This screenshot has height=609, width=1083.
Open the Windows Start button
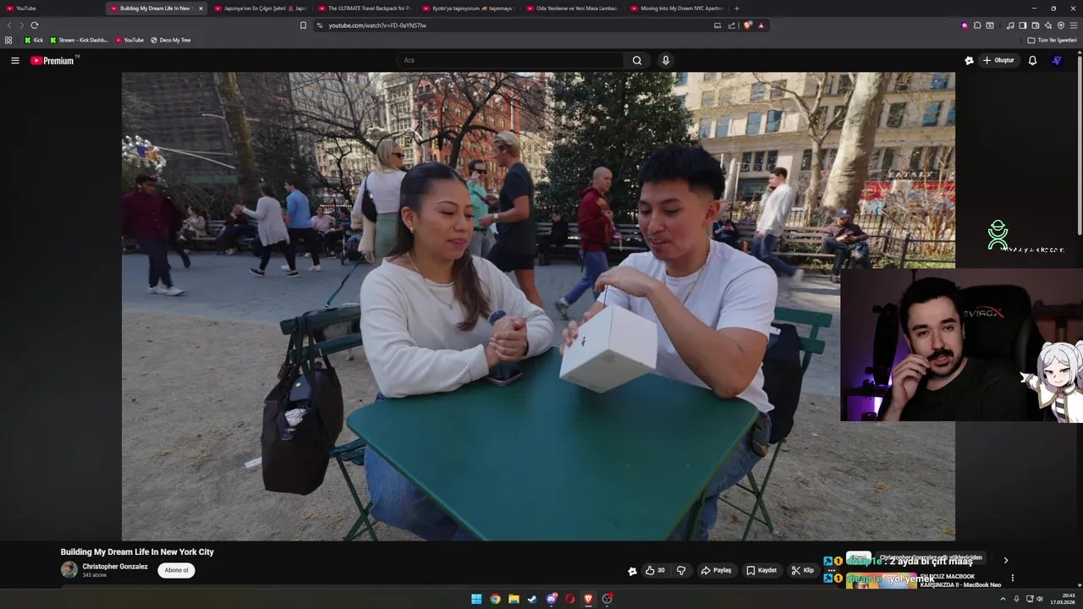tap(476, 599)
